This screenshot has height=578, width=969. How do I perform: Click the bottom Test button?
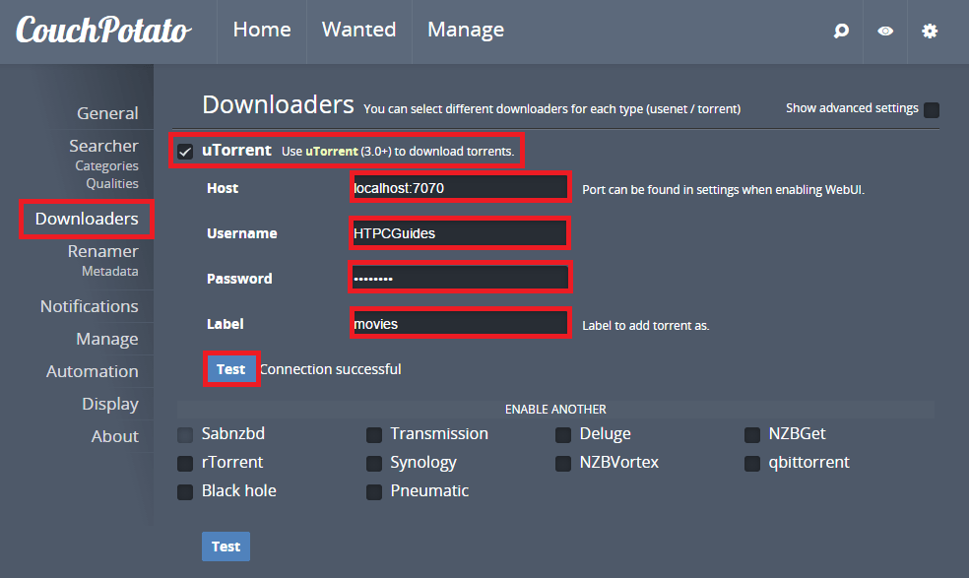tap(226, 546)
